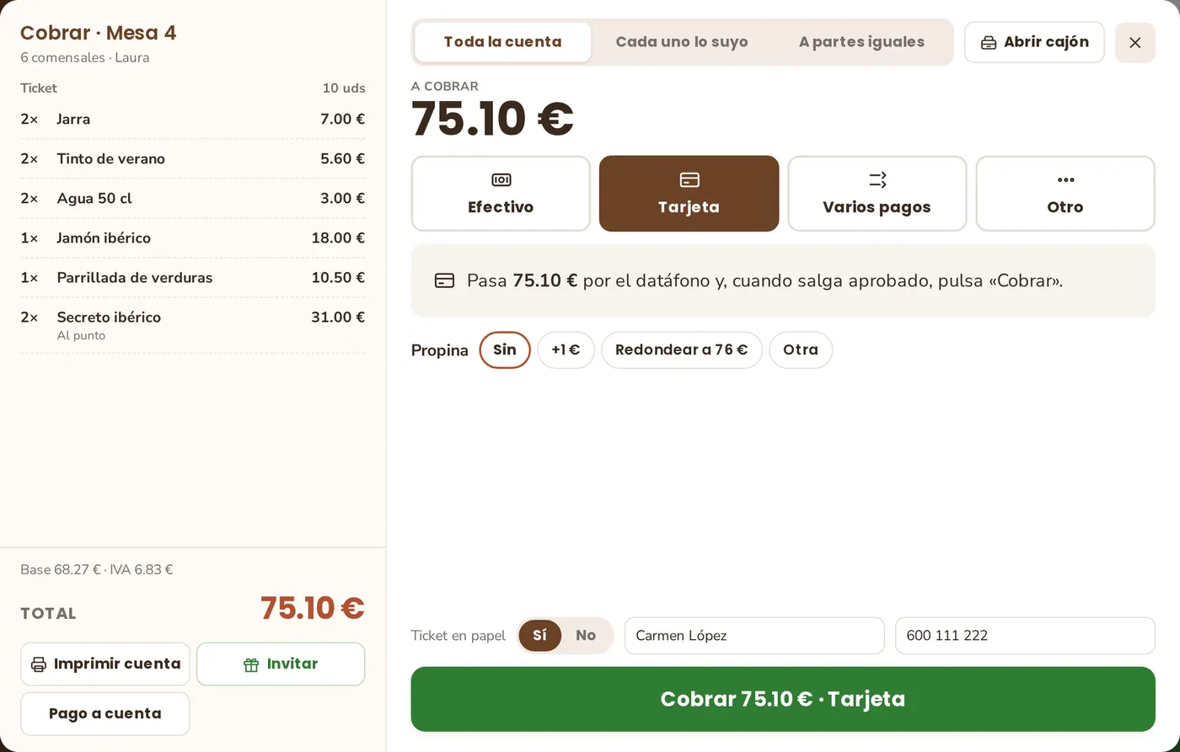Open the cash drawer with Abrir cajón
The height and width of the screenshot is (752, 1180).
(1034, 42)
